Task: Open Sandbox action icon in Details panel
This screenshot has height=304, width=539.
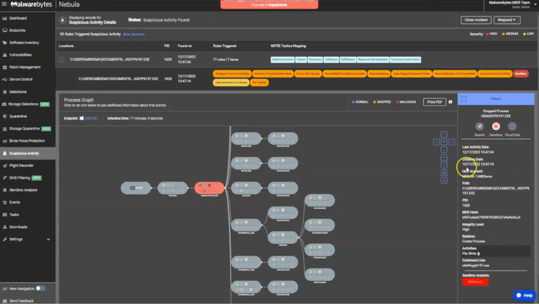Action: [496, 126]
